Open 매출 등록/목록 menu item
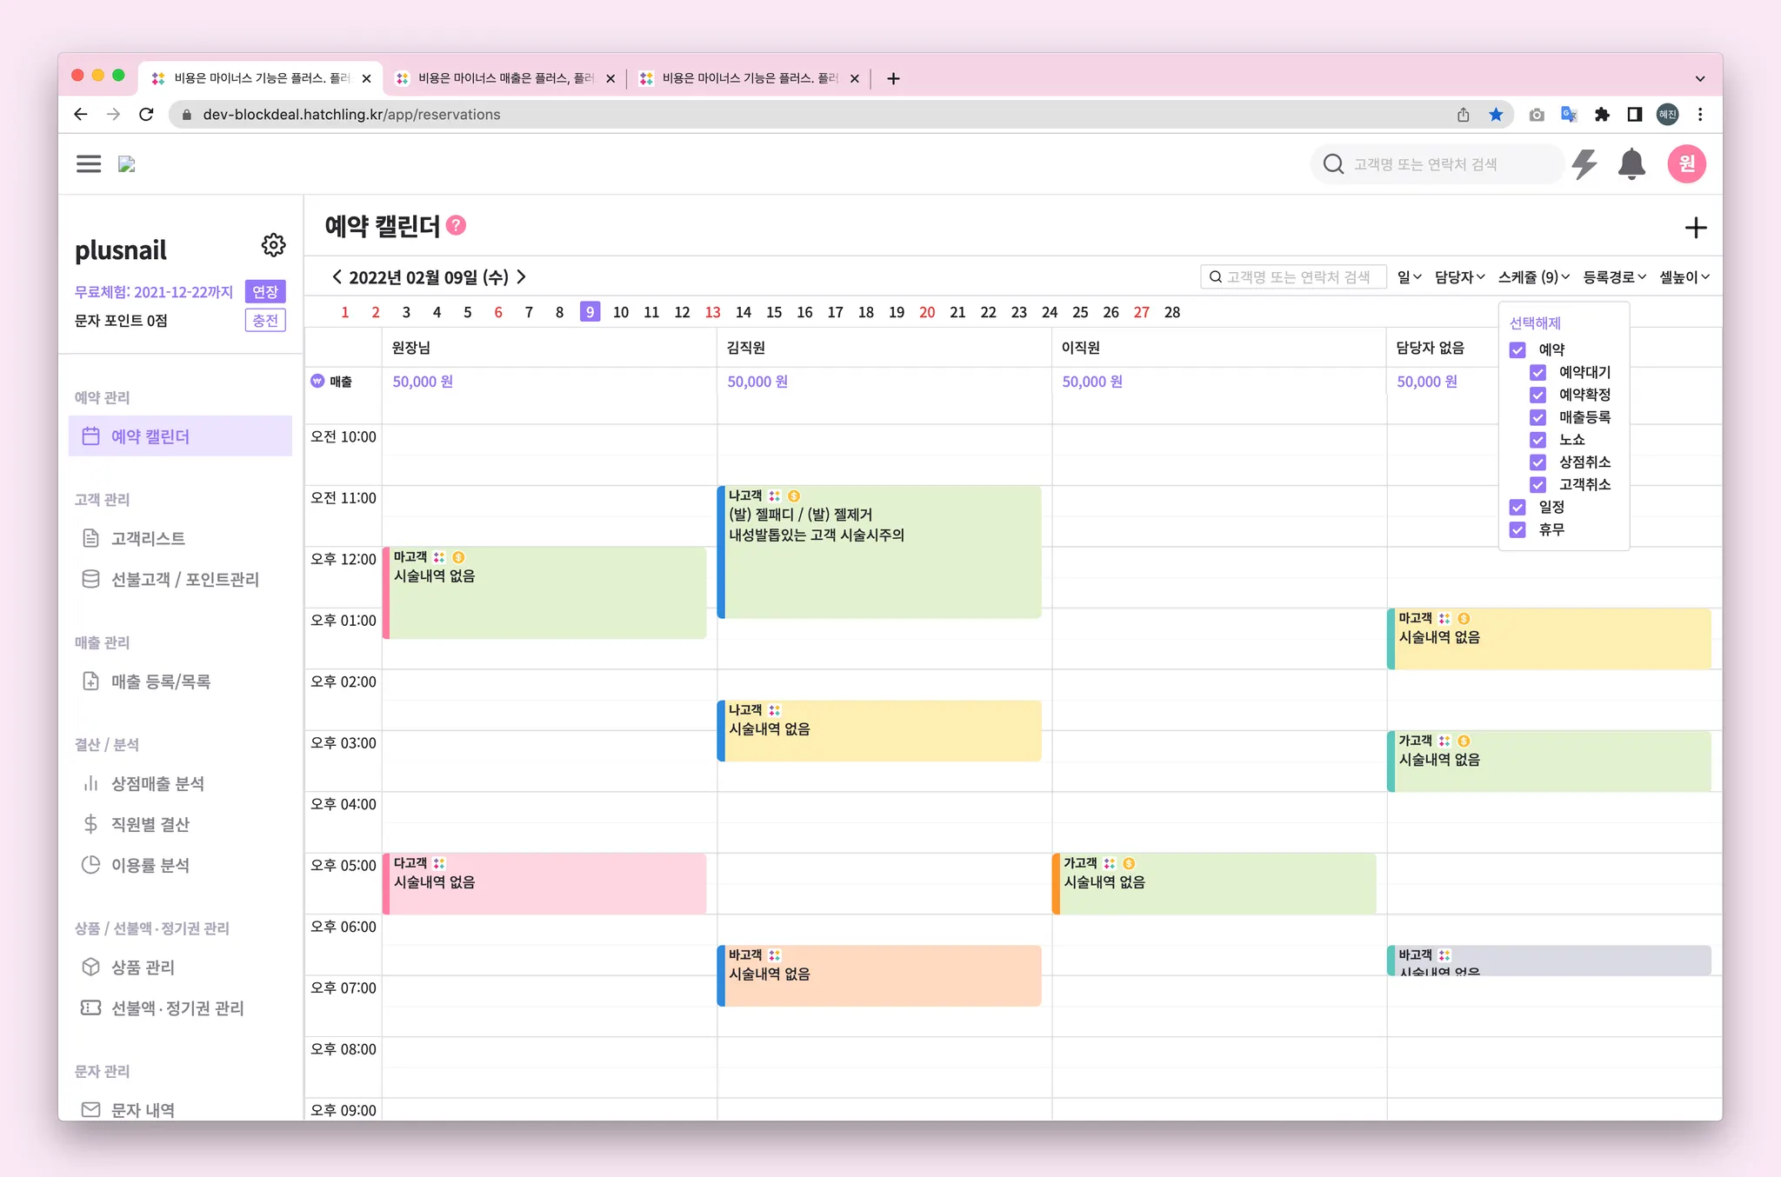The image size is (1781, 1177). pos(160,682)
